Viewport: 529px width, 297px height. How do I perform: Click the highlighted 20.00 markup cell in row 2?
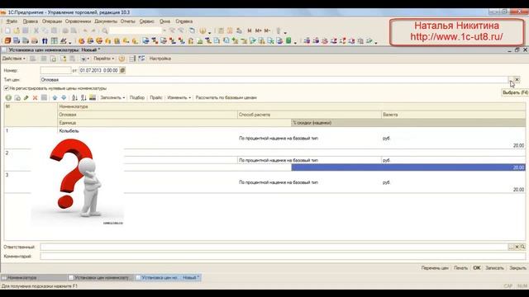tap(408, 167)
